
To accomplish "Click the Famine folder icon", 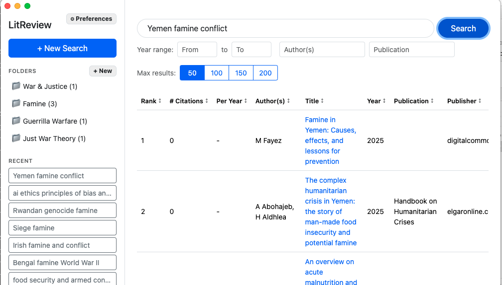I will coord(16,103).
